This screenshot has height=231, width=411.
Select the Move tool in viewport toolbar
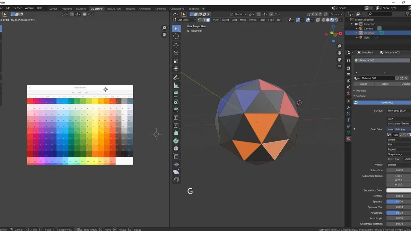(x=176, y=45)
